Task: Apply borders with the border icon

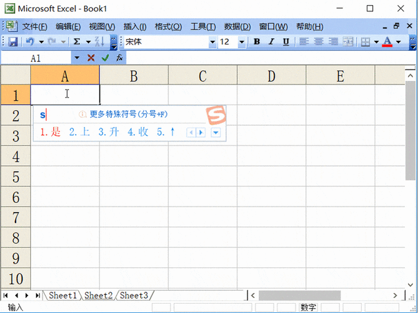Action: click(x=366, y=42)
